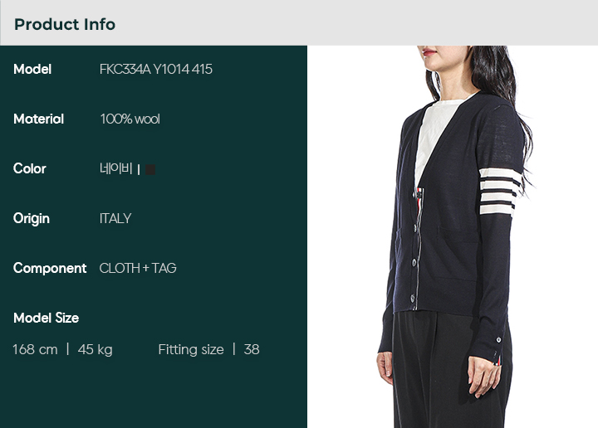Image resolution: width=598 pixels, height=428 pixels.
Task: Open the cardigan model photo
Action: pyautogui.click(x=453, y=236)
